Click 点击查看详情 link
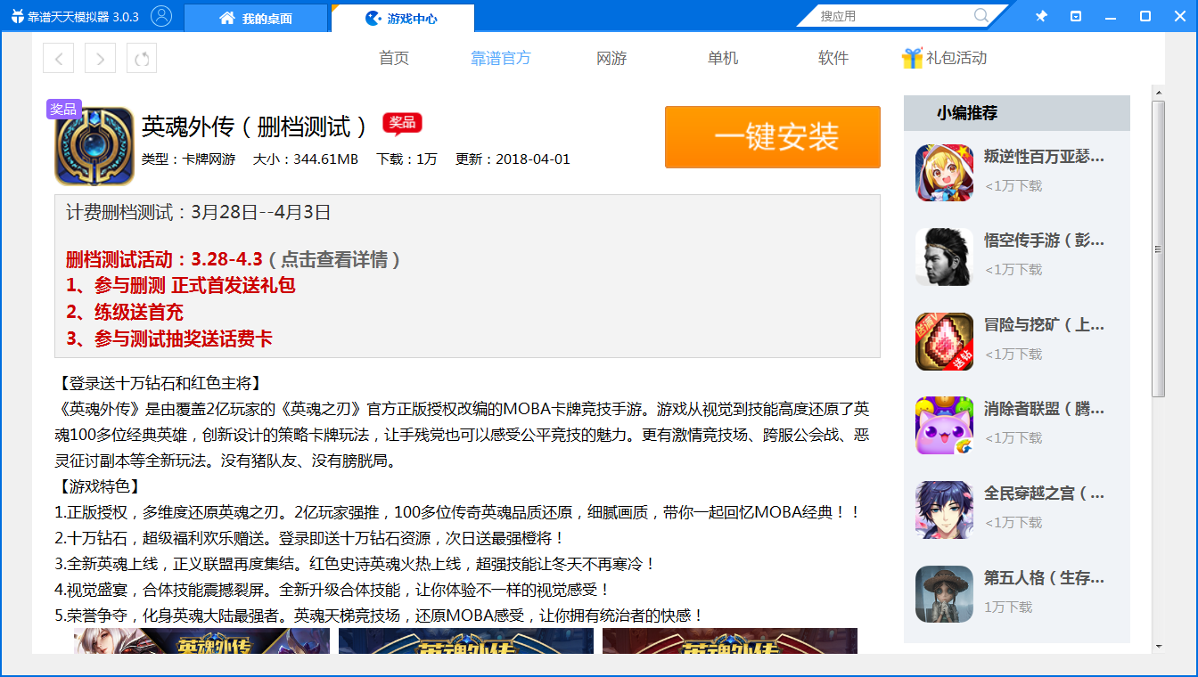The height and width of the screenshot is (677, 1198). 334,259
